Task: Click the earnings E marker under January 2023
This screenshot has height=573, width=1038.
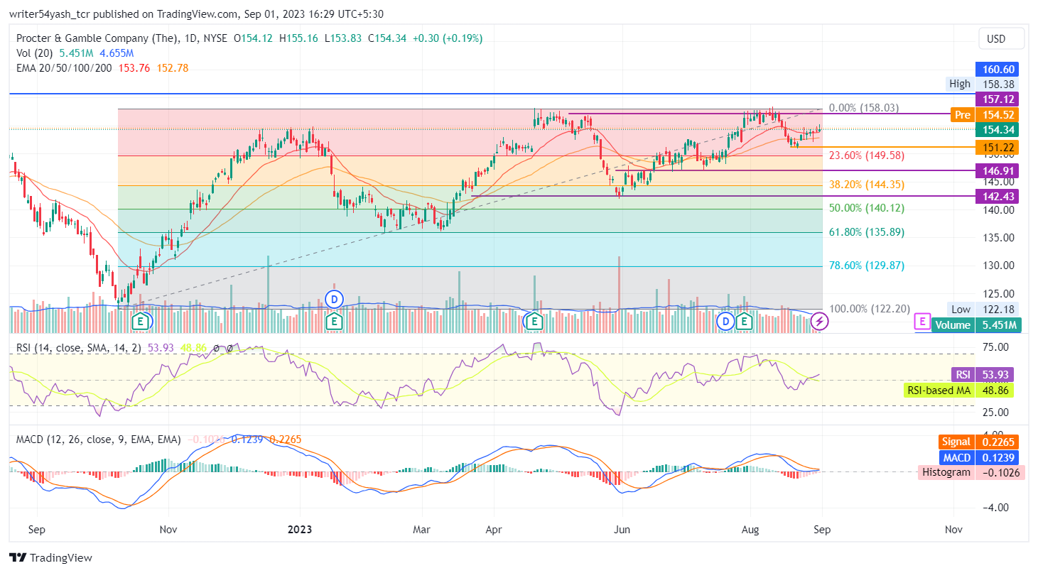Action: point(334,322)
